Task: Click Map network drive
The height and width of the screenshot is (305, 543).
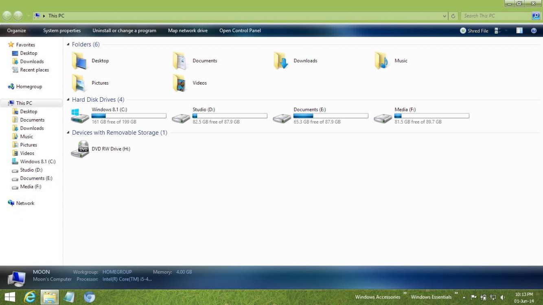Action: [188, 30]
